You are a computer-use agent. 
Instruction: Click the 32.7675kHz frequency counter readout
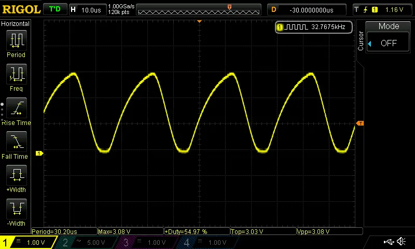coord(314,26)
